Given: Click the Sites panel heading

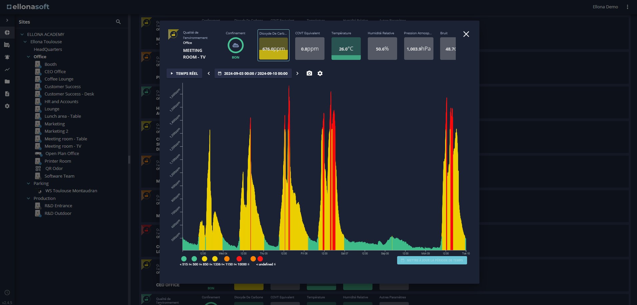Looking at the screenshot, I should 24,22.
